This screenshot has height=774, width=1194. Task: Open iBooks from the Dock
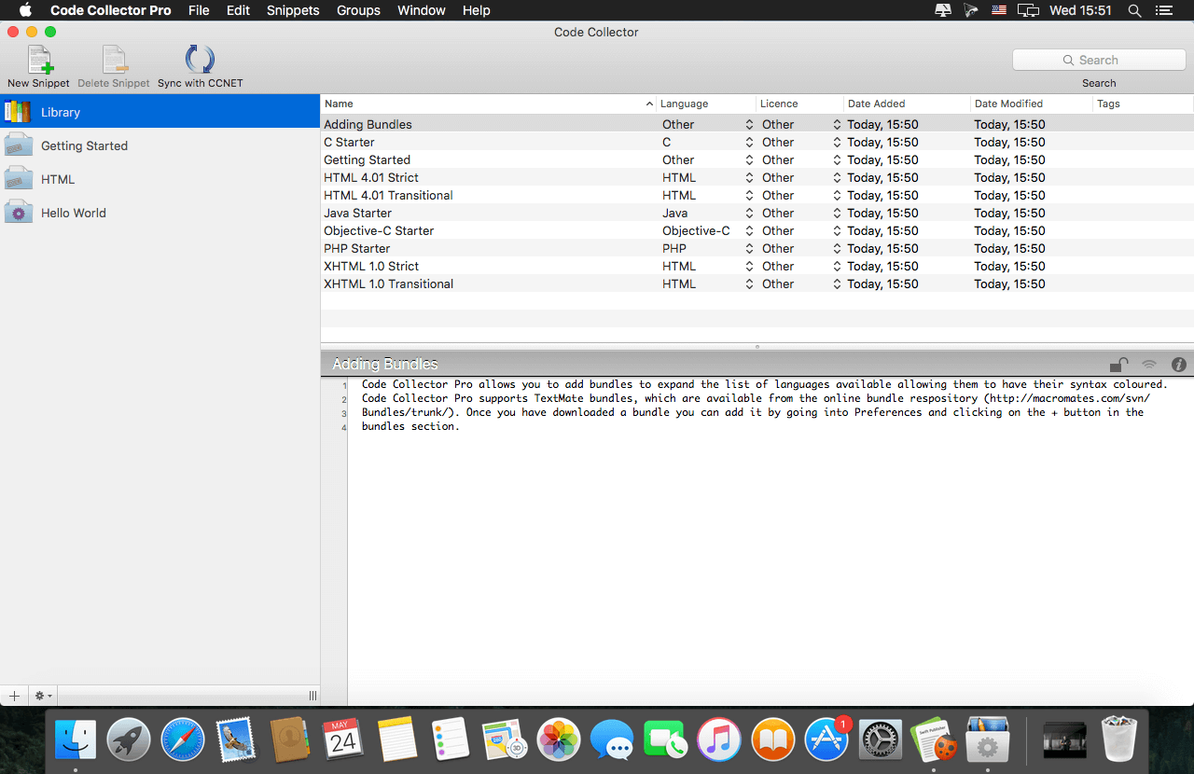[x=772, y=740]
